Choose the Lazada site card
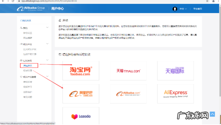This screenshot has height=125, width=221. pos(81,116)
